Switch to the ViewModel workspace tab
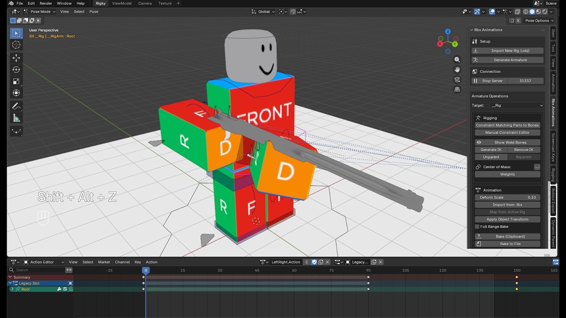This screenshot has height=318, width=566. pyautogui.click(x=122, y=3)
